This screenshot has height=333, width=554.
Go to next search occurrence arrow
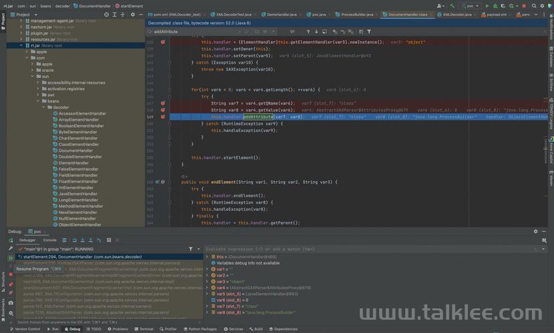coord(316,32)
